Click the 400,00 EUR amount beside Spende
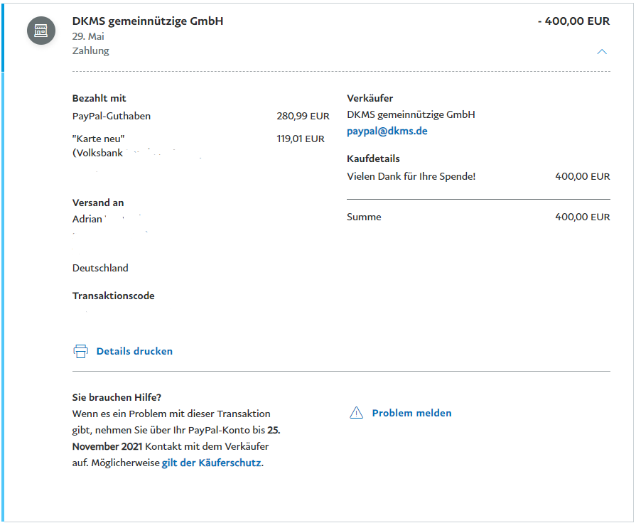 click(x=583, y=176)
